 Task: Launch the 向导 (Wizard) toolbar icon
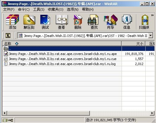coord(110,22)
